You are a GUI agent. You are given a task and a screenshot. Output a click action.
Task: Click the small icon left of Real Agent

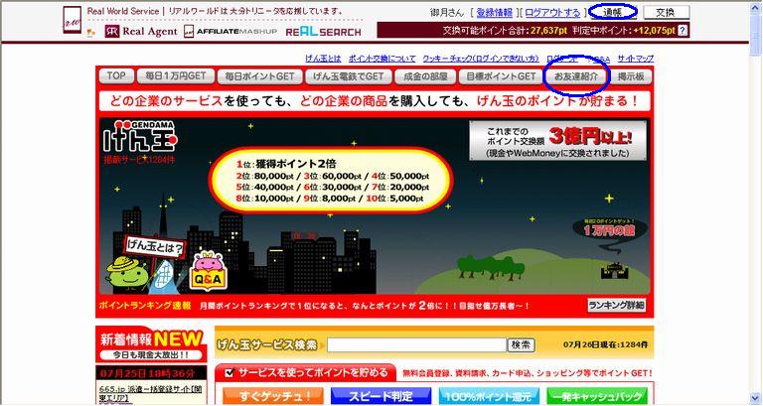pyautogui.click(x=90, y=33)
